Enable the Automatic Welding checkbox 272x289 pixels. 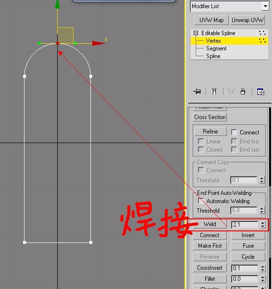[201, 201]
